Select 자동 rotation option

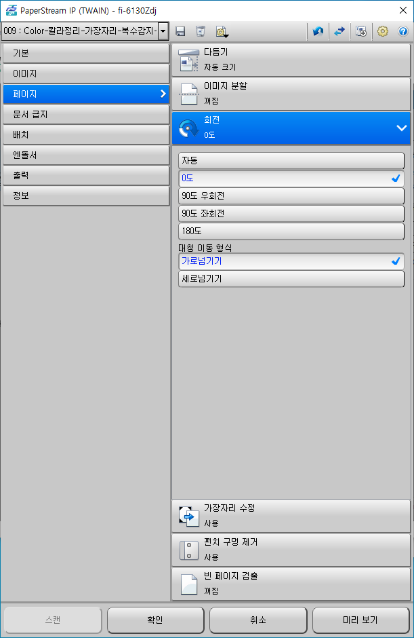291,161
